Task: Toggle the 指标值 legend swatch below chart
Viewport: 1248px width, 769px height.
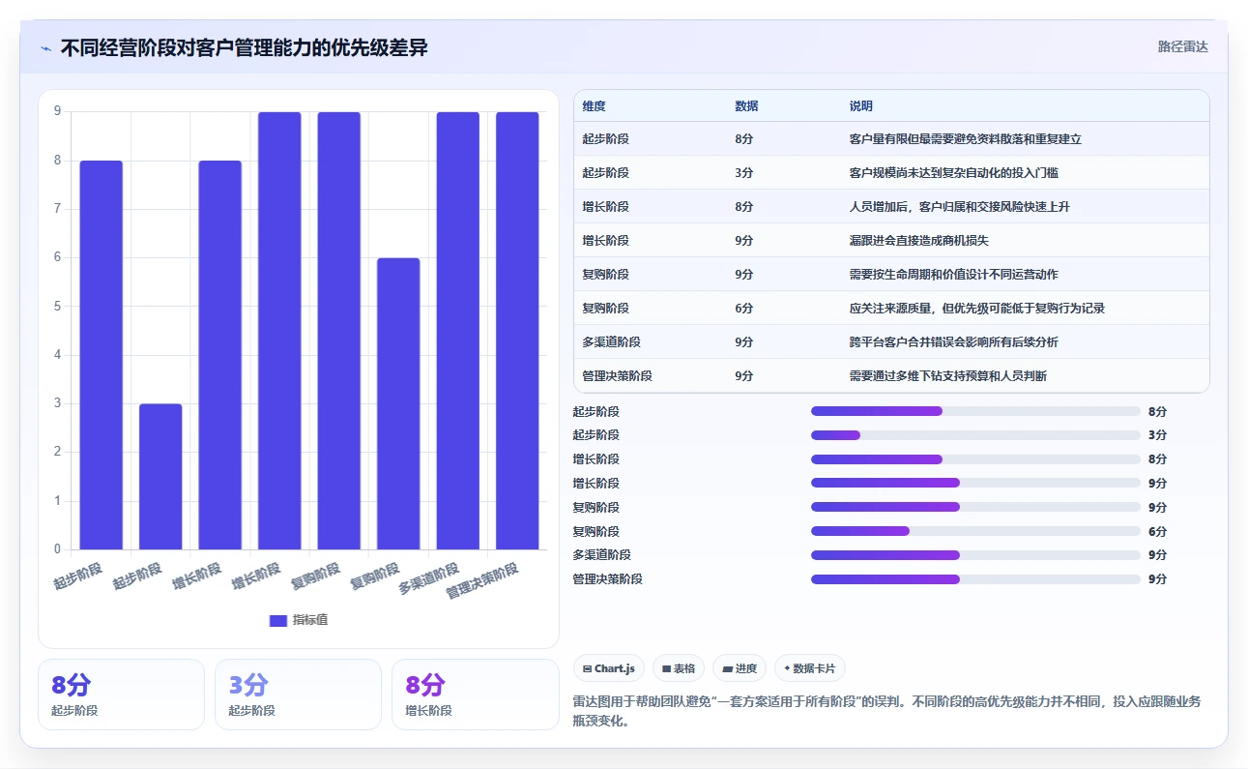Action: 277,620
